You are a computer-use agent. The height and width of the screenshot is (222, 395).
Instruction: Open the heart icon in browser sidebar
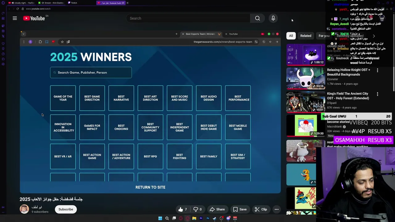pyautogui.click(x=3, y=43)
